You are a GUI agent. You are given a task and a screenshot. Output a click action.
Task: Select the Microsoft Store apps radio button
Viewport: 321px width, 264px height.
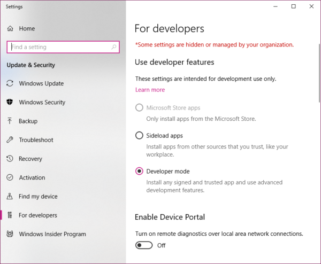click(139, 107)
